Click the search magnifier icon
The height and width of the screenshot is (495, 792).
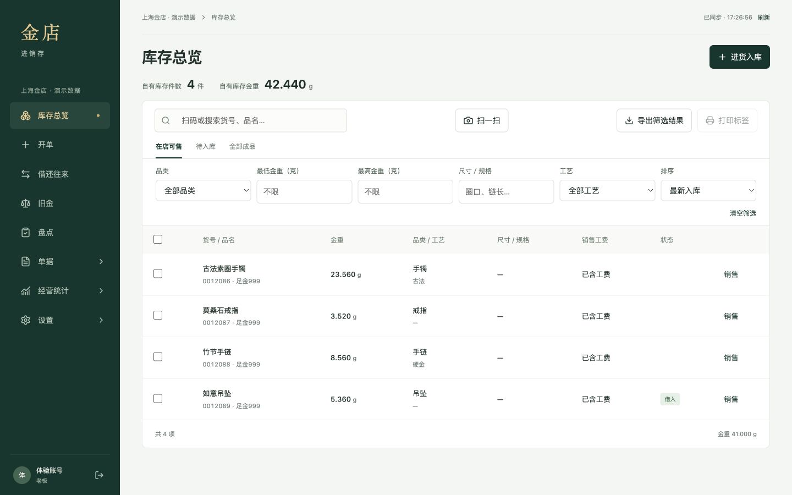tap(166, 120)
